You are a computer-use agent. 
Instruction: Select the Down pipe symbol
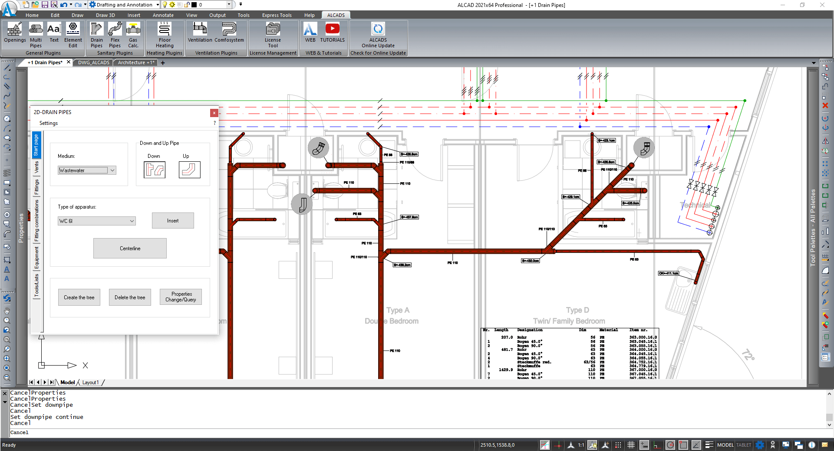coord(155,170)
